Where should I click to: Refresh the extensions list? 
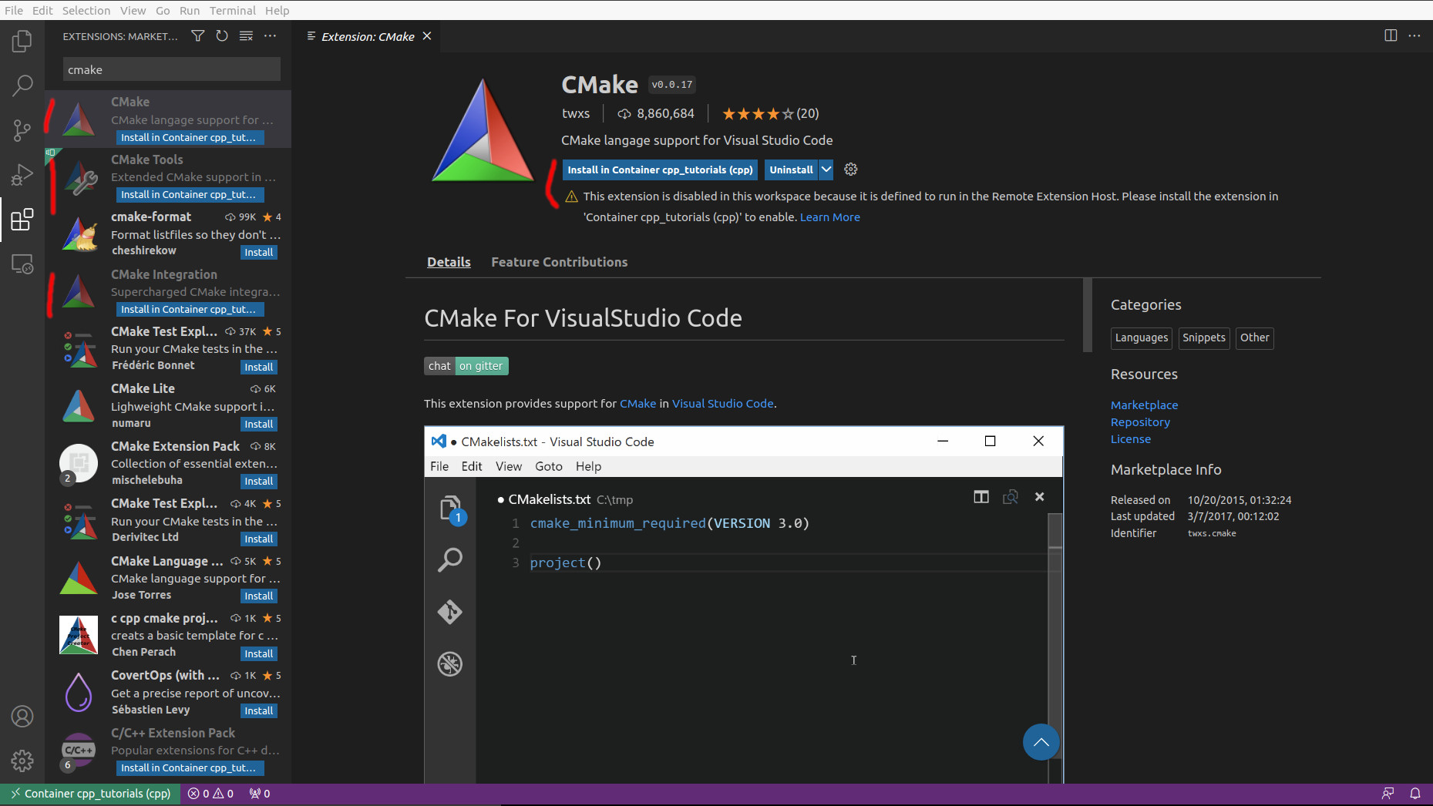[x=222, y=36]
